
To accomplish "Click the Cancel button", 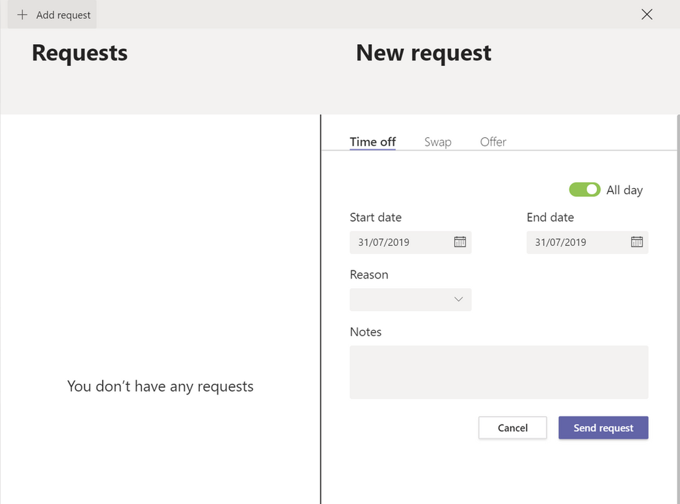I will 513,428.
